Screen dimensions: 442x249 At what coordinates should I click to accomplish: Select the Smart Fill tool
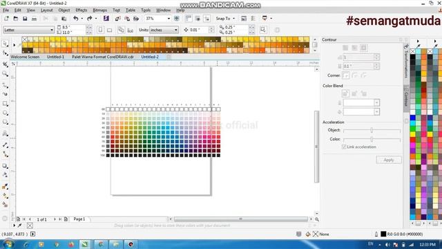(x=5, y=205)
